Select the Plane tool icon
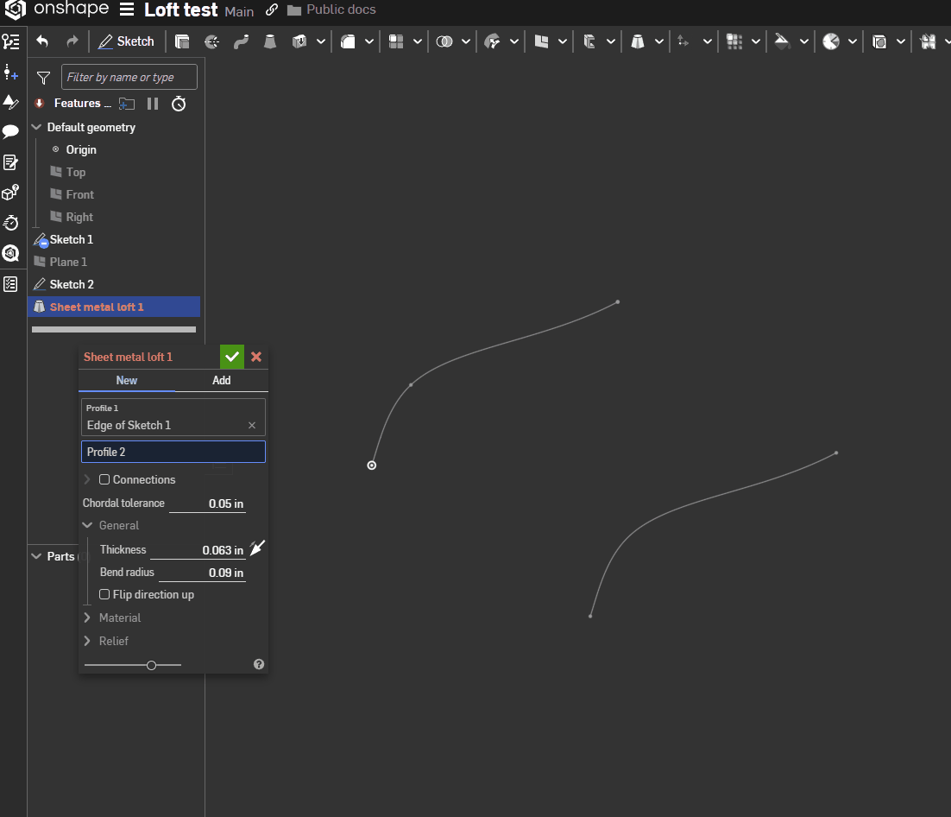This screenshot has width=951, height=817. [x=541, y=41]
